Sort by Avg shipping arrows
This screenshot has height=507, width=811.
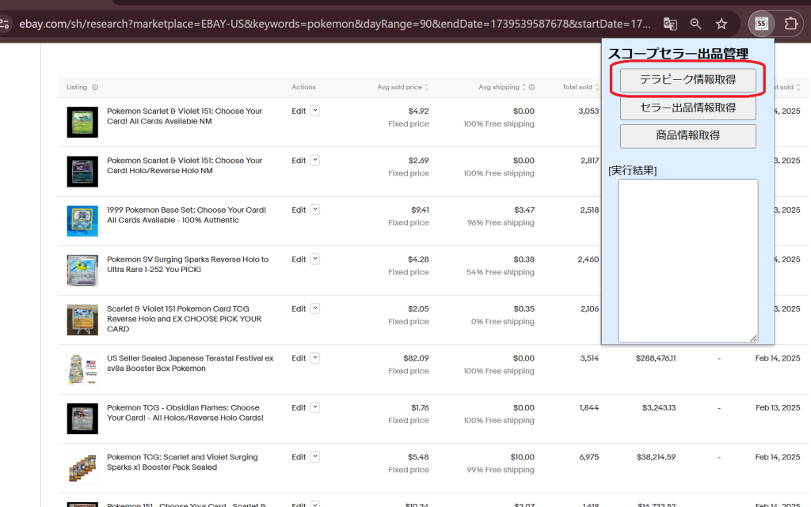pyautogui.click(x=524, y=87)
